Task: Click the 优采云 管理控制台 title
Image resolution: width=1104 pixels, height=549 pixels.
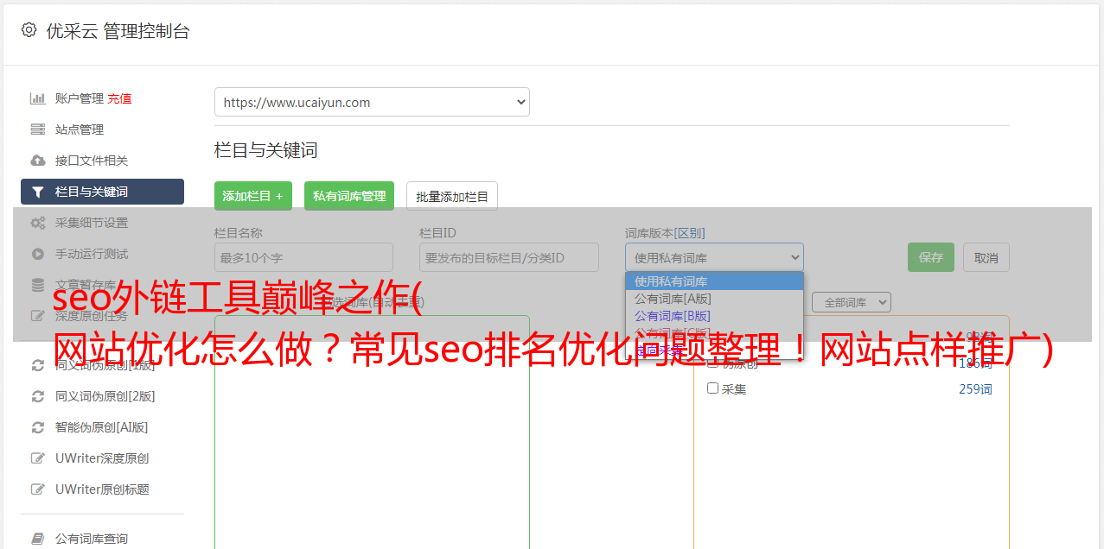Action: click(118, 31)
